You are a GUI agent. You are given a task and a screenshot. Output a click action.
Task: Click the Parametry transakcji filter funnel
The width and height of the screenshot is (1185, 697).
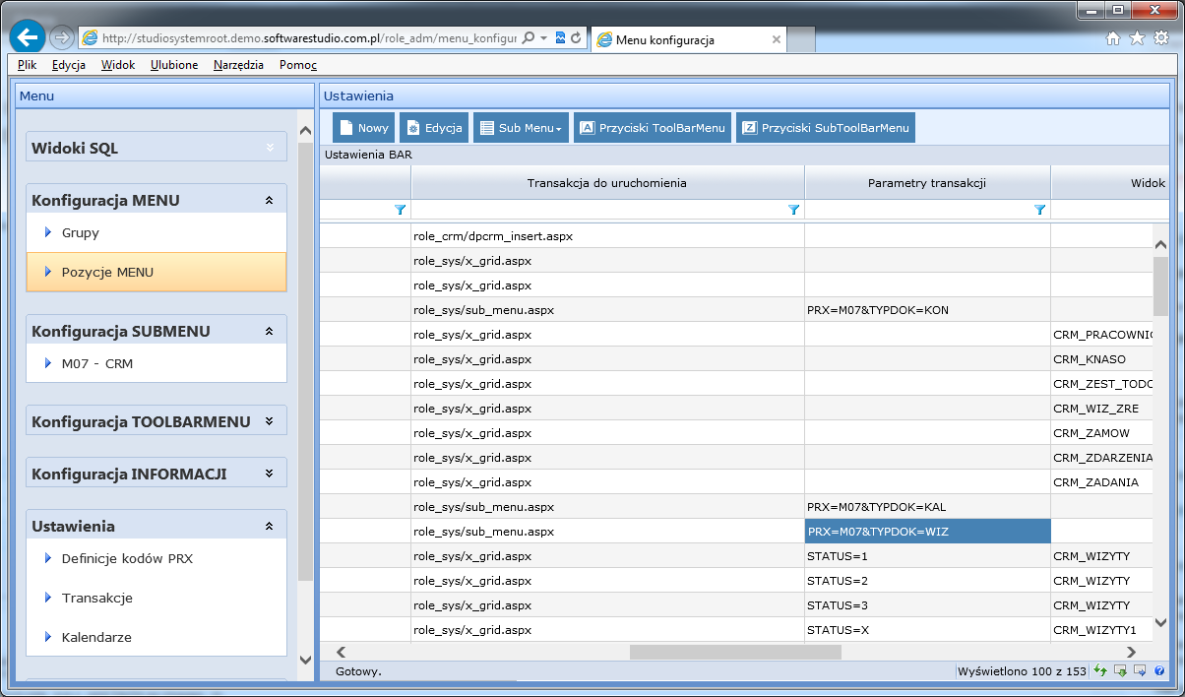[1039, 210]
